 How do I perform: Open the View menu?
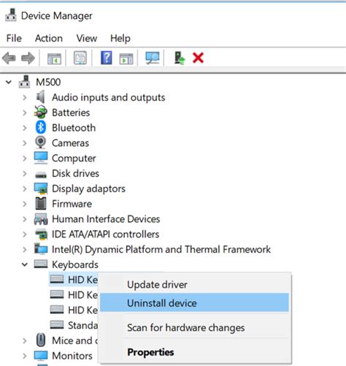[87, 38]
